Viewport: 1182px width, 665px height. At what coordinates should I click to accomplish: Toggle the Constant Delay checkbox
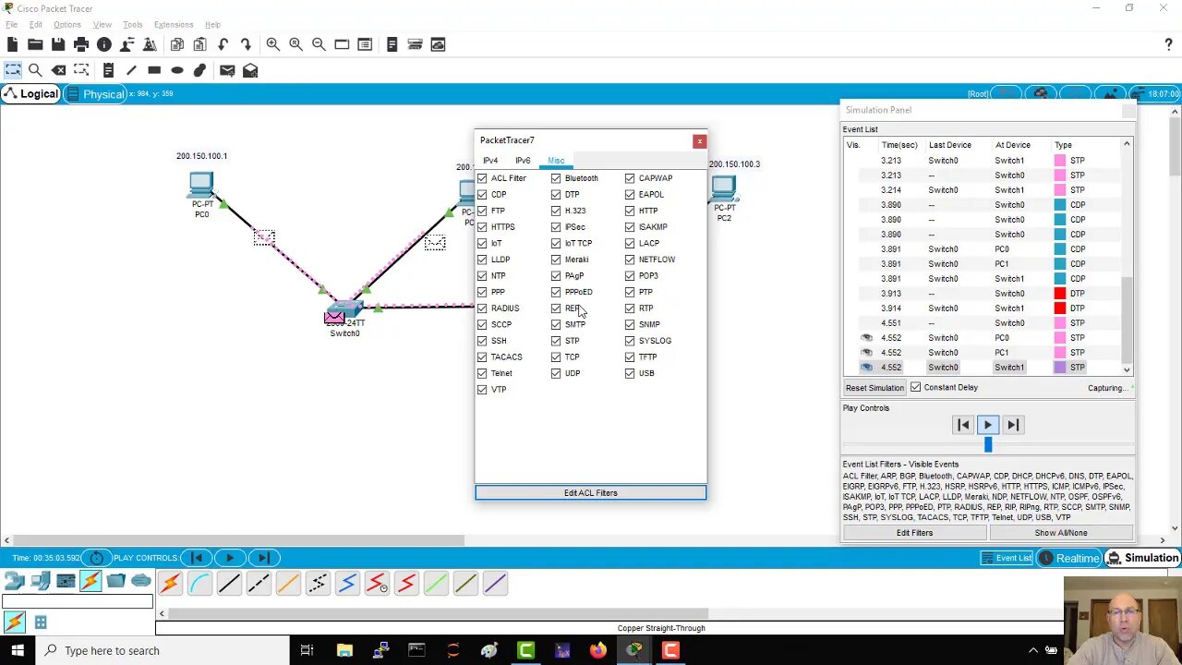coord(915,388)
